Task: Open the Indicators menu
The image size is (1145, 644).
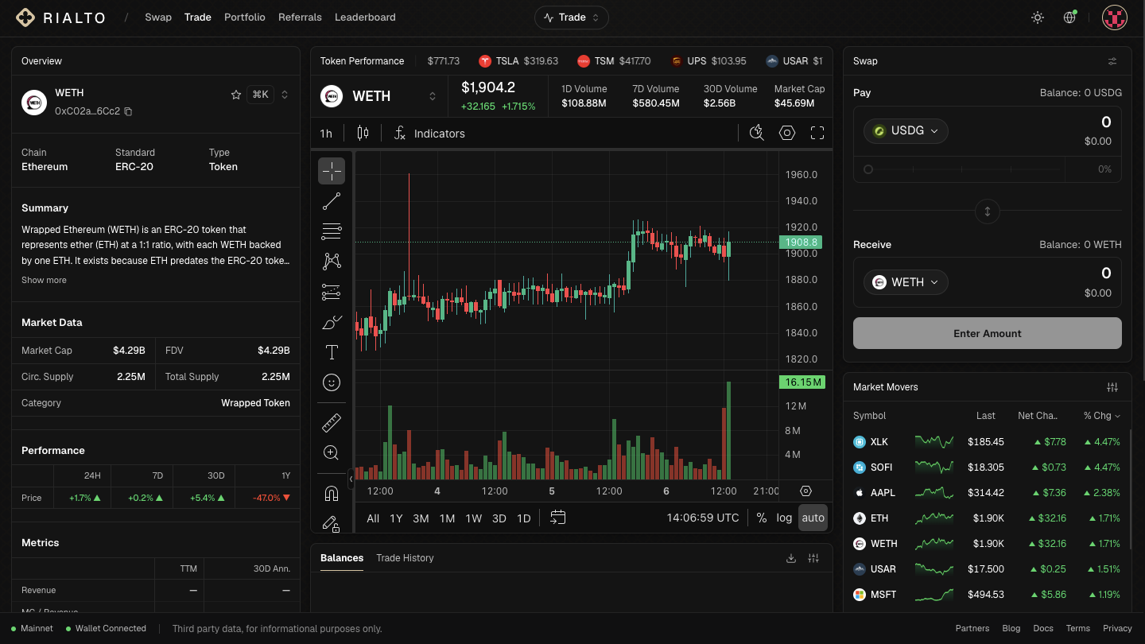Action: point(430,133)
